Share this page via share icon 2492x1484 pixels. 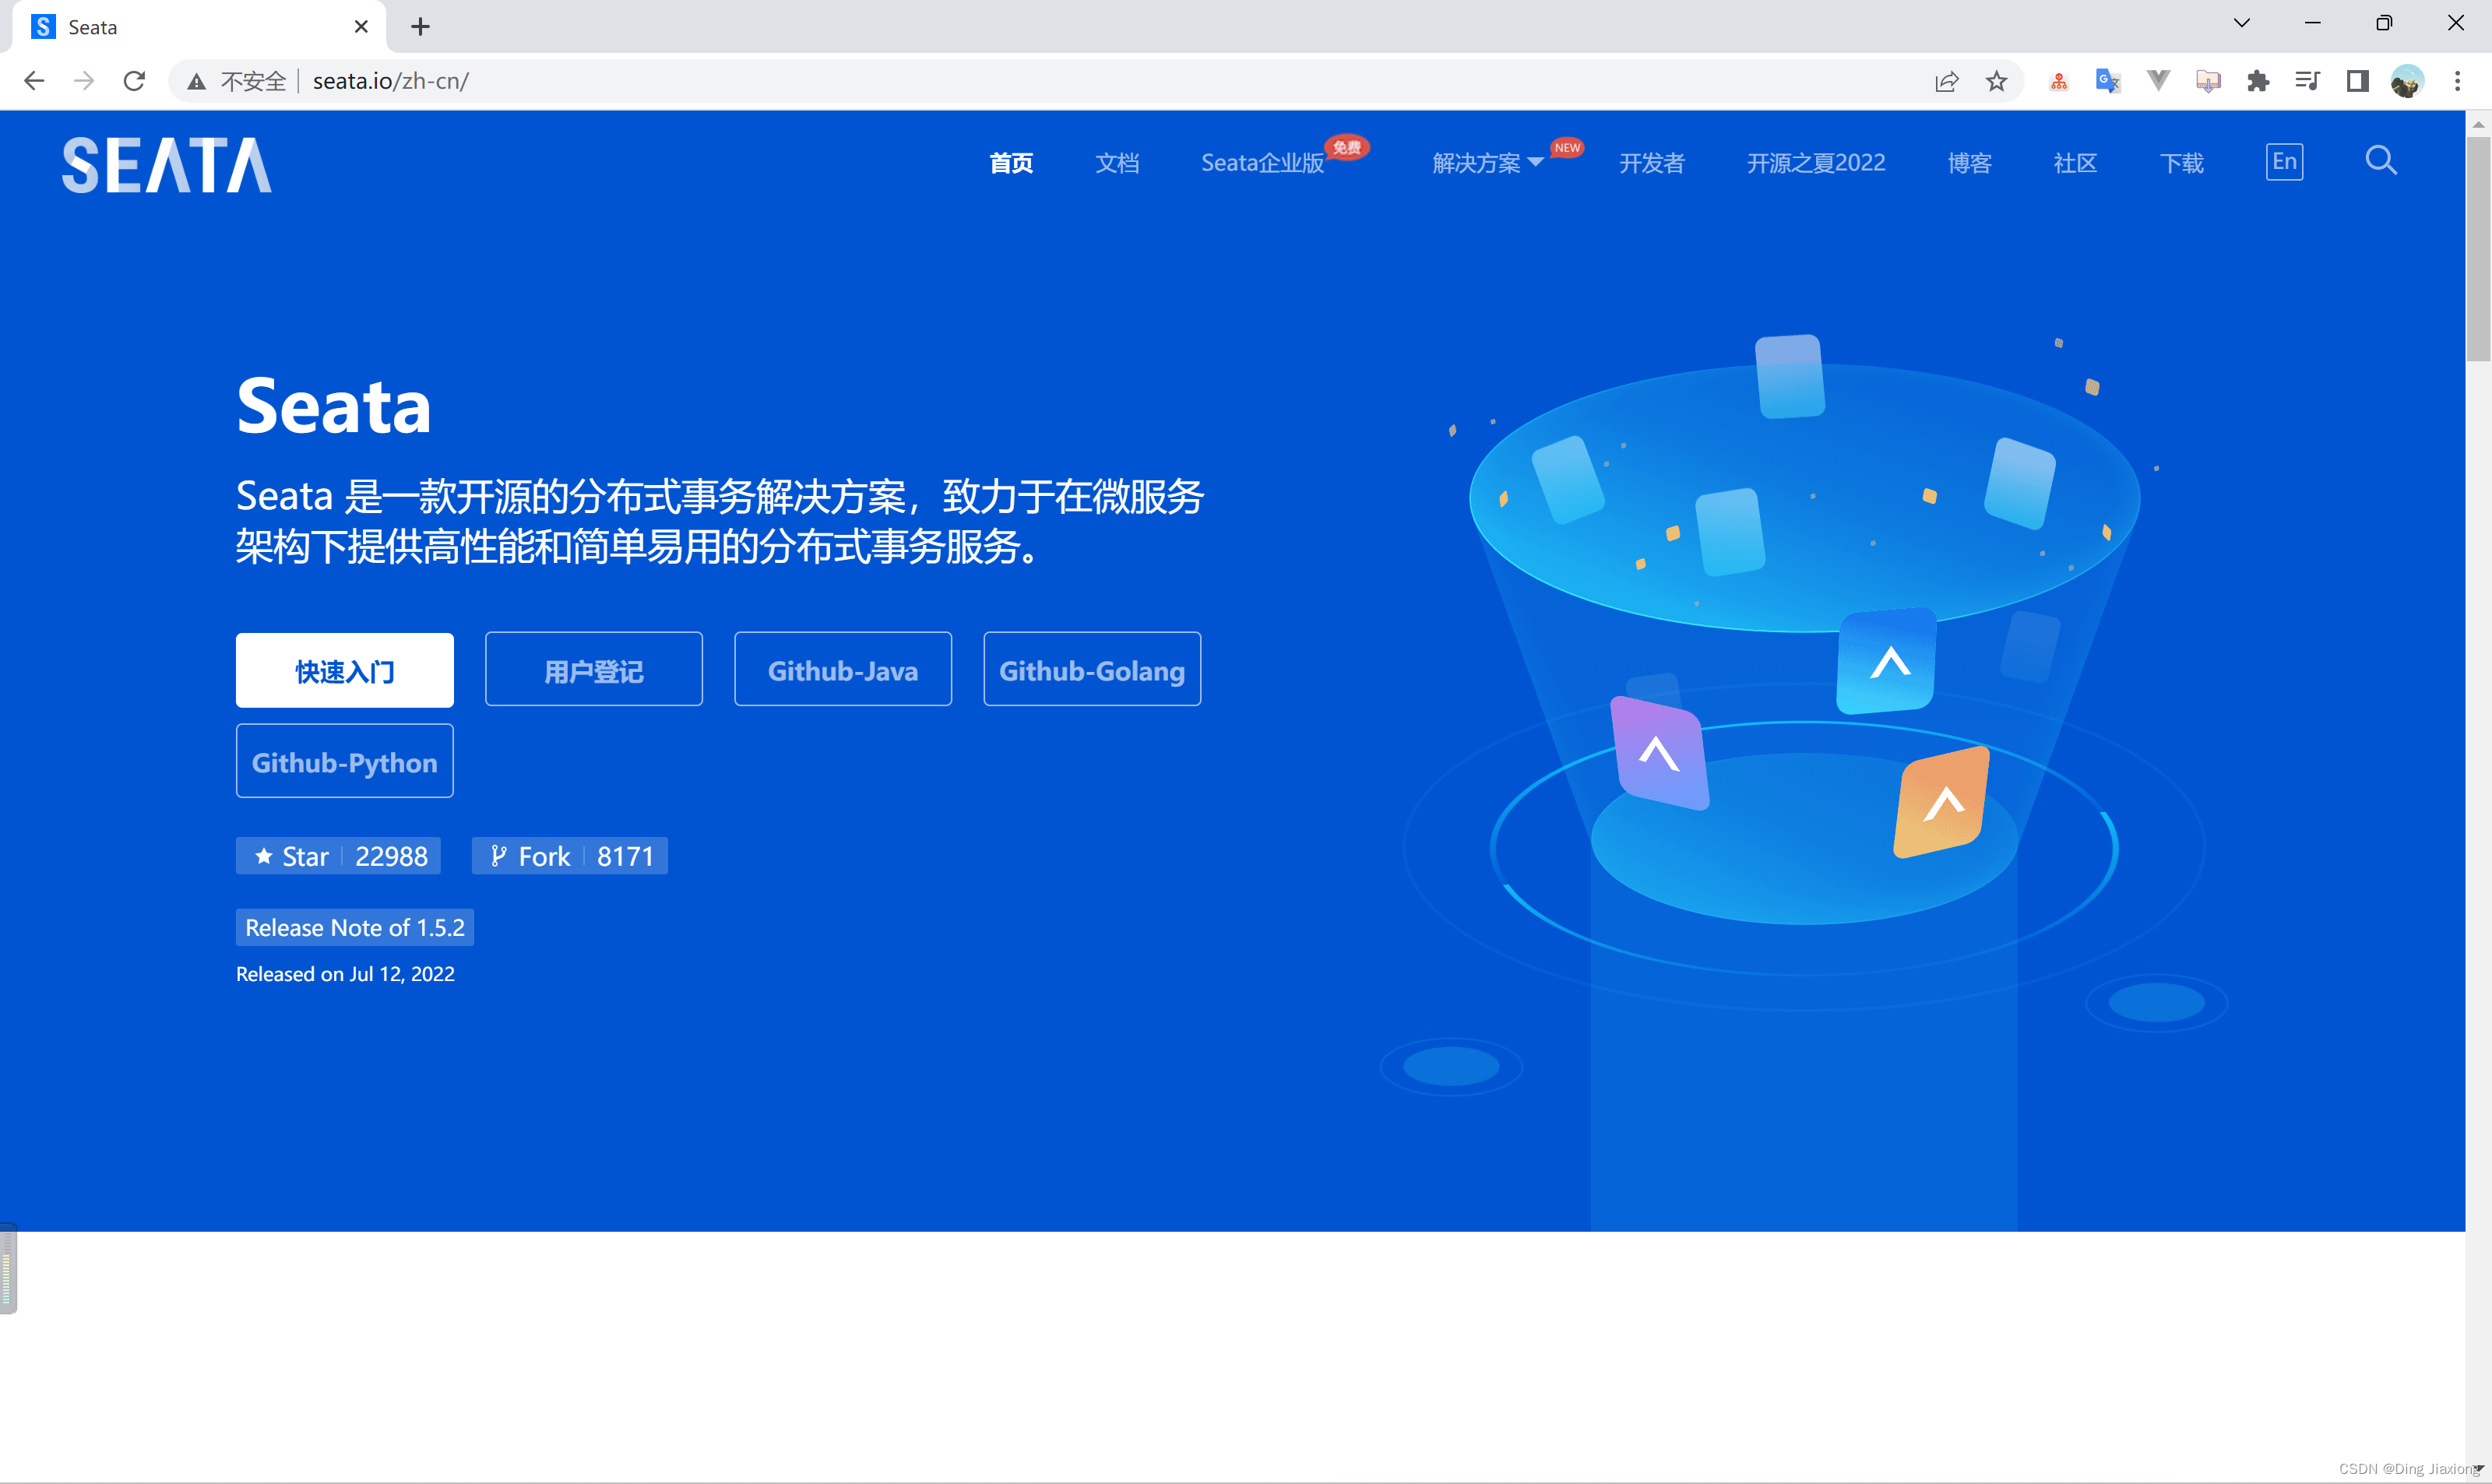(x=1946, y=81)
